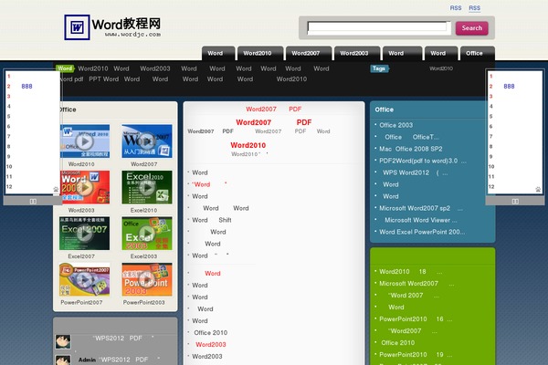548x365 pixels.
Task: Click the PPT Word tag link
Action: [x=104, y=79]
